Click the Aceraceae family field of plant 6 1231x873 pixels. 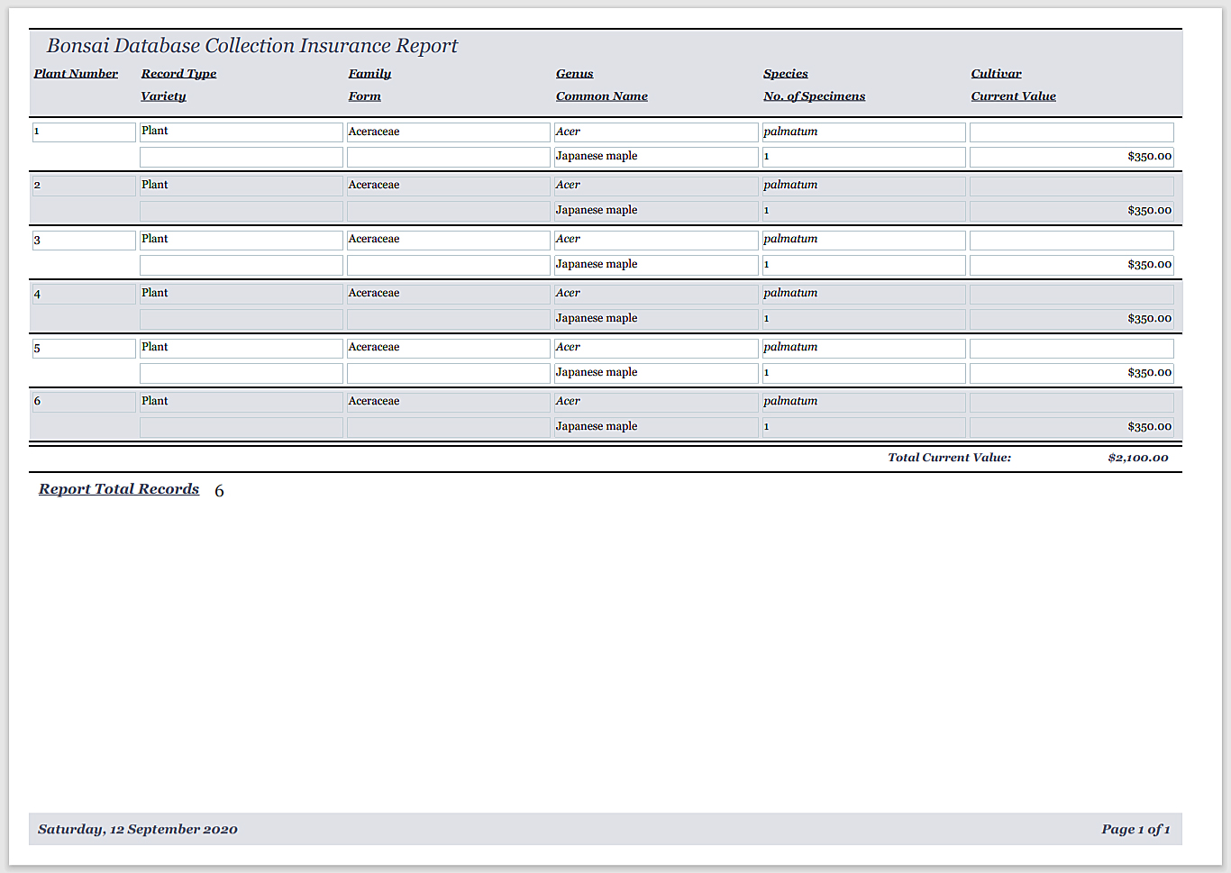[449, 402]
